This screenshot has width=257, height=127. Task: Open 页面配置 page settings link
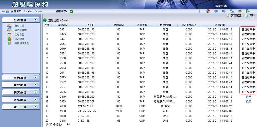[236, 16]
